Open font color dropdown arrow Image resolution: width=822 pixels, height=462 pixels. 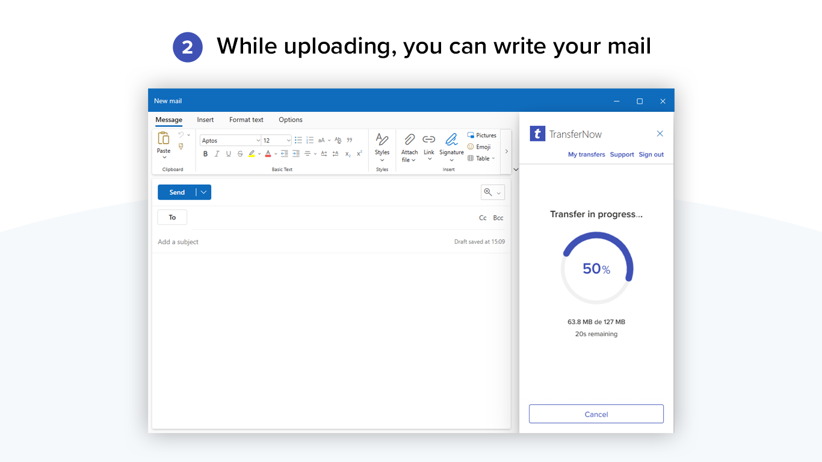pyautogui.click(x=276, y=154)
